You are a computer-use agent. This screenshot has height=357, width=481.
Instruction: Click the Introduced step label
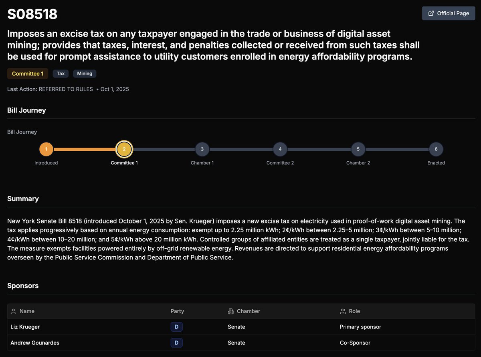coord(46,163)
